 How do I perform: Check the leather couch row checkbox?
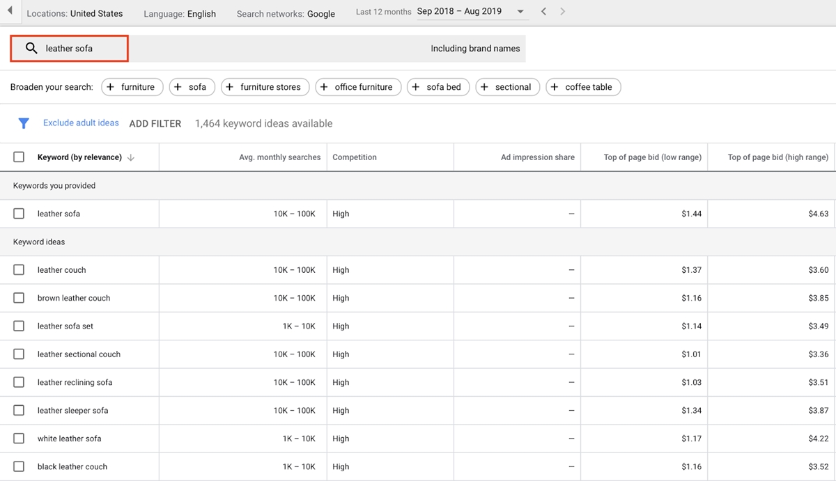click(x=19, y=270)
